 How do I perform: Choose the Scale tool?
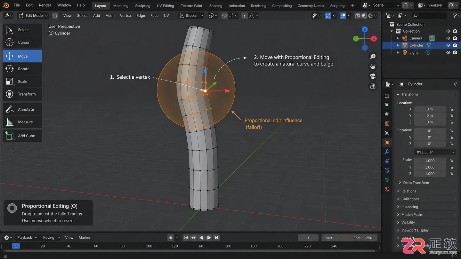(22, 82)
